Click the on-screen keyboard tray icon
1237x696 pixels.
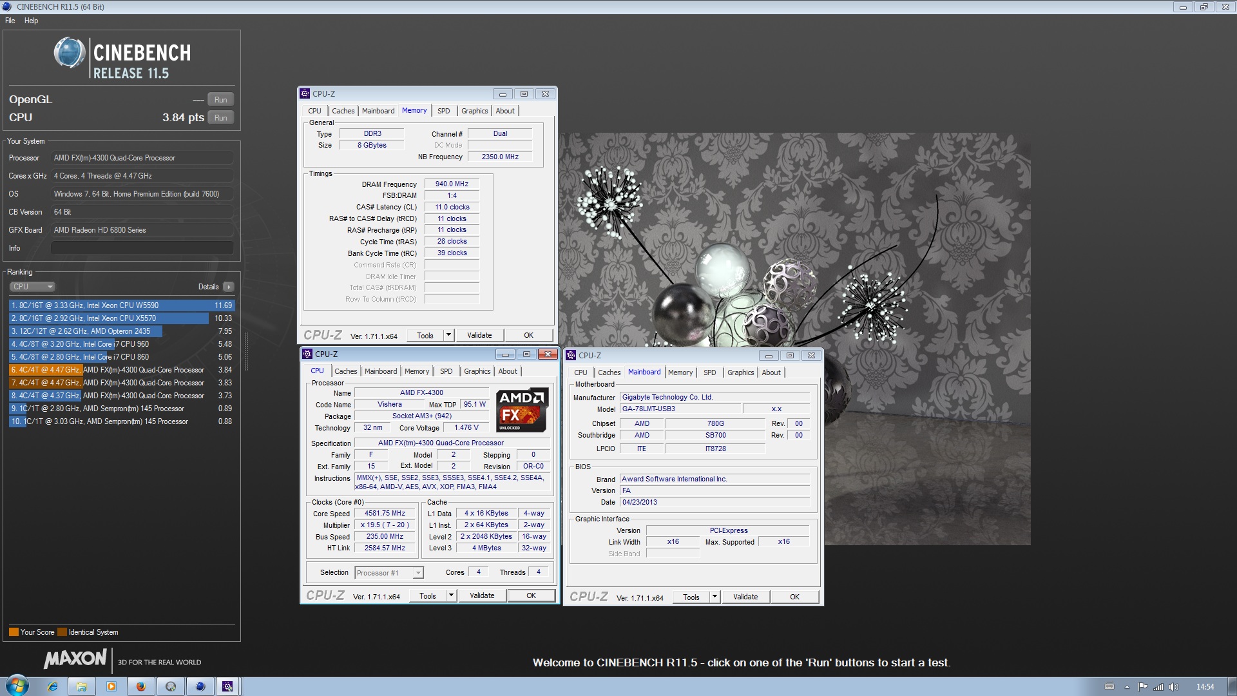tap(1109, 687)
